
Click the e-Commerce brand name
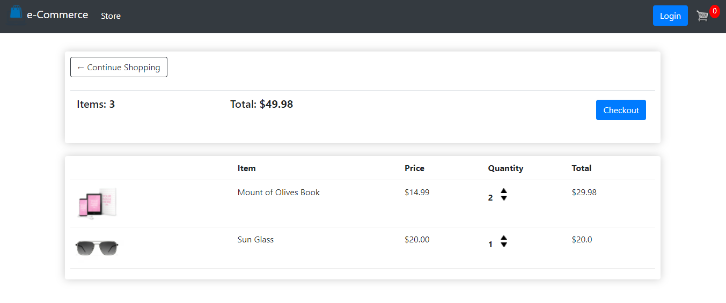57,15
